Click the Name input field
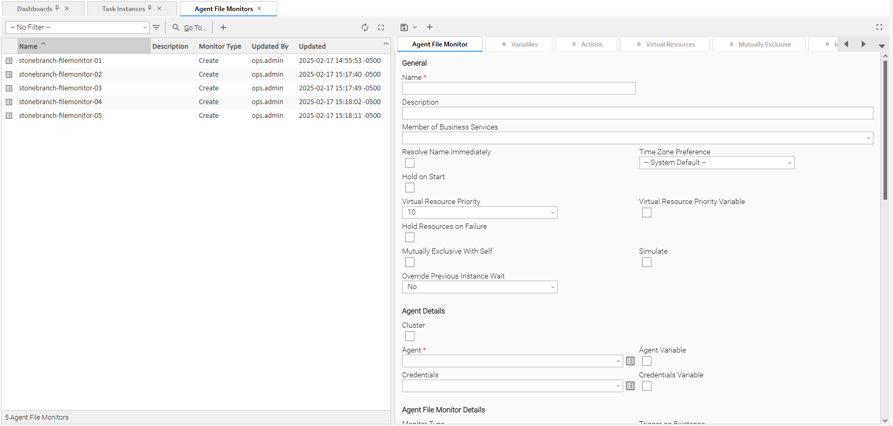The image size is (893, 426). pos(518,88)
